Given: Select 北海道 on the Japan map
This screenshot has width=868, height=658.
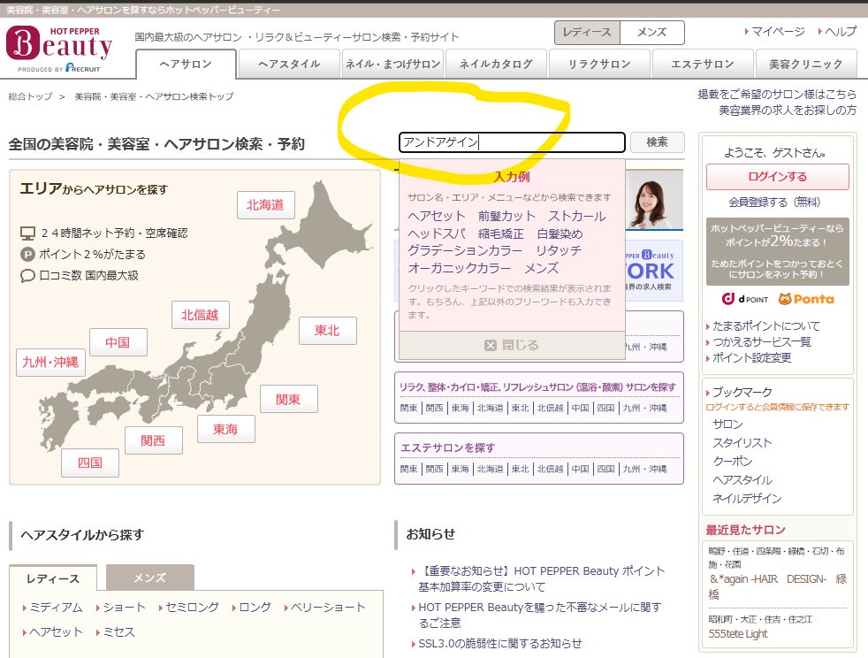Looking at the screenshot, I should coord(264,205).
